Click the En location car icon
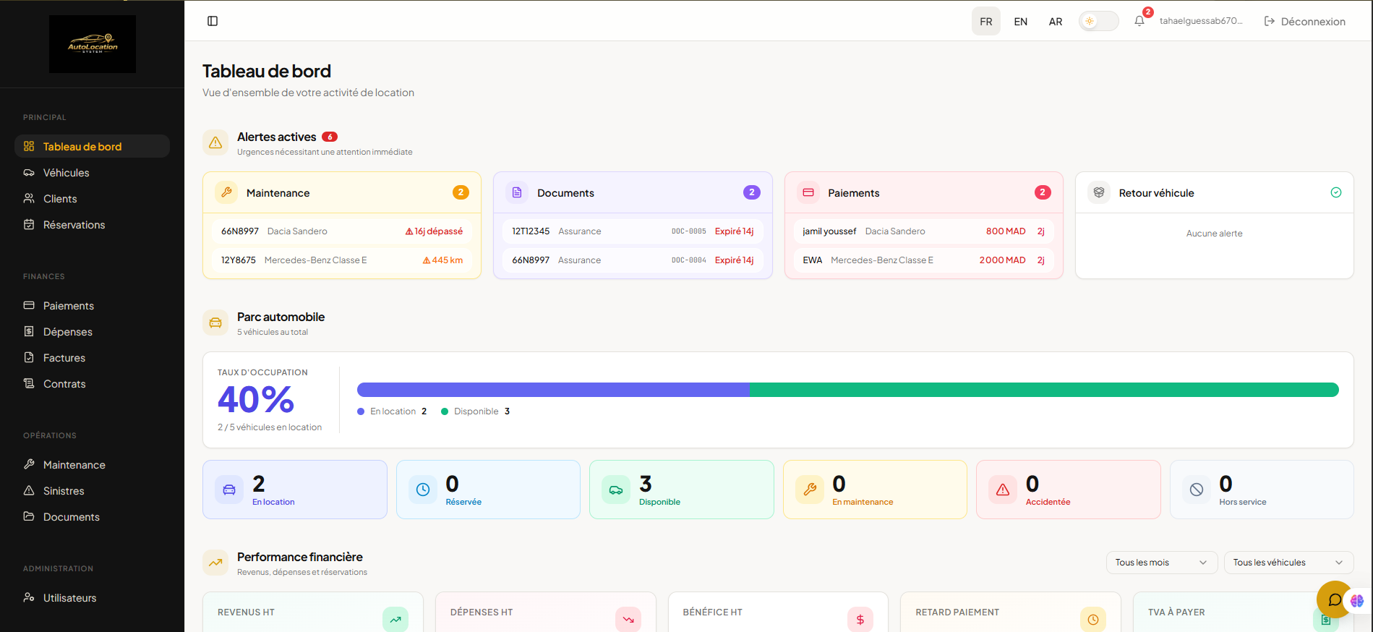 tap(229, 490)
